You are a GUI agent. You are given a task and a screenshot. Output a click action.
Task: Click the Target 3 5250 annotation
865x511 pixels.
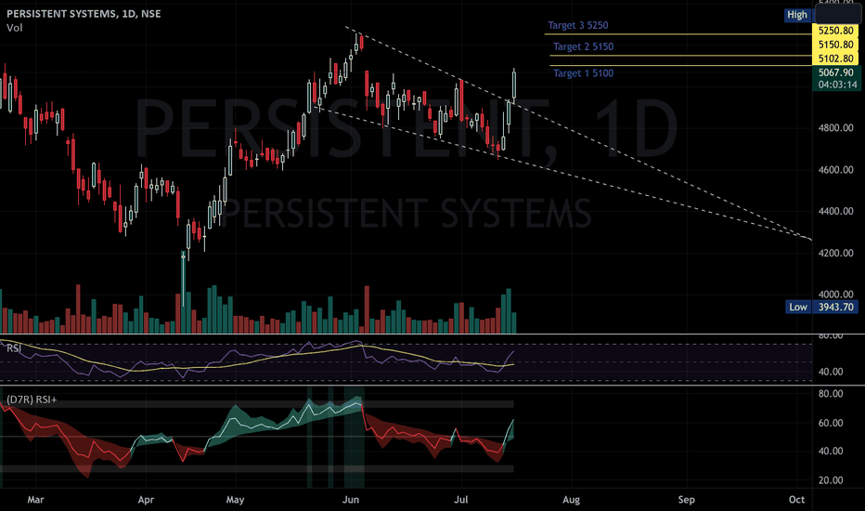point(577,25)
